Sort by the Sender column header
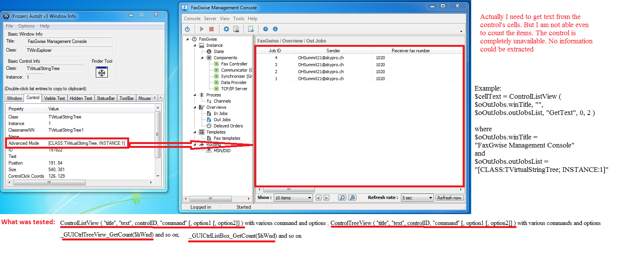Screen dimensions: 617x259 point(333,51)
